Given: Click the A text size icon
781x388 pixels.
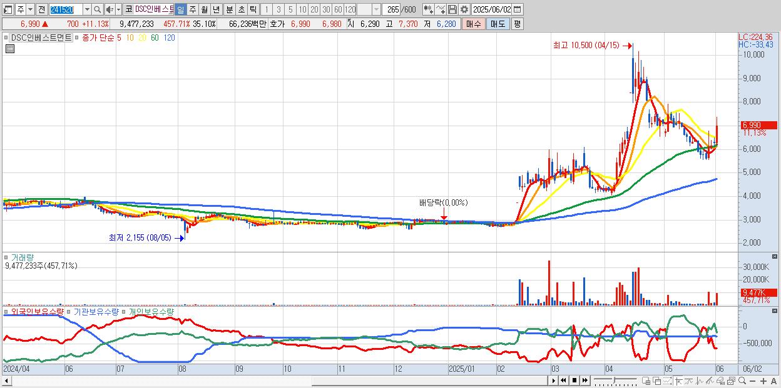Looking at the screenshot, I should click(774, 381).
